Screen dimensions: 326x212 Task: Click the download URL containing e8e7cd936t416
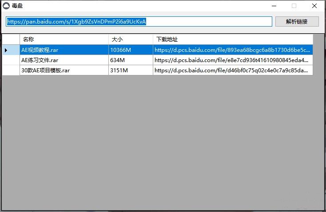(233, 60)
